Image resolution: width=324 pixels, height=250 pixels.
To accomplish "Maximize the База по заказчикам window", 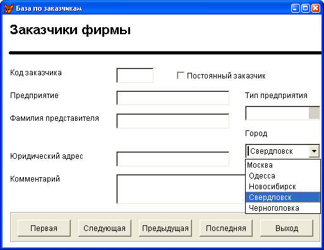I will [305, 8].
